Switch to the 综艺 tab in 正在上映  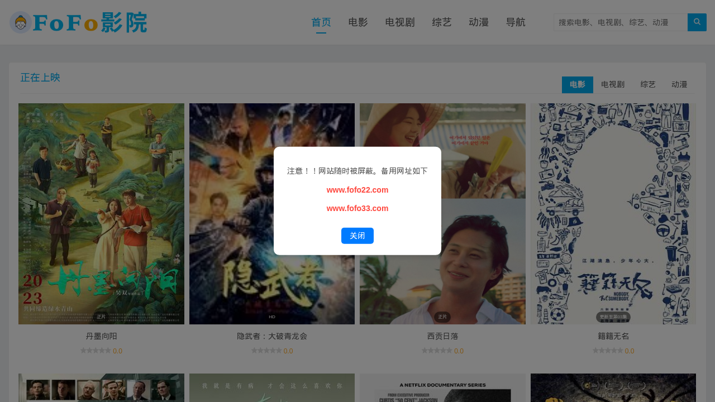coord(648,85)
